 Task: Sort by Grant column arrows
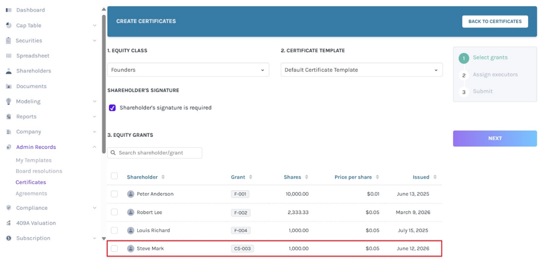click(251, 177)
